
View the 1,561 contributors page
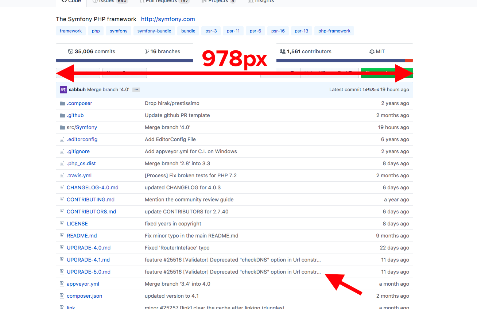pos(305,51)
